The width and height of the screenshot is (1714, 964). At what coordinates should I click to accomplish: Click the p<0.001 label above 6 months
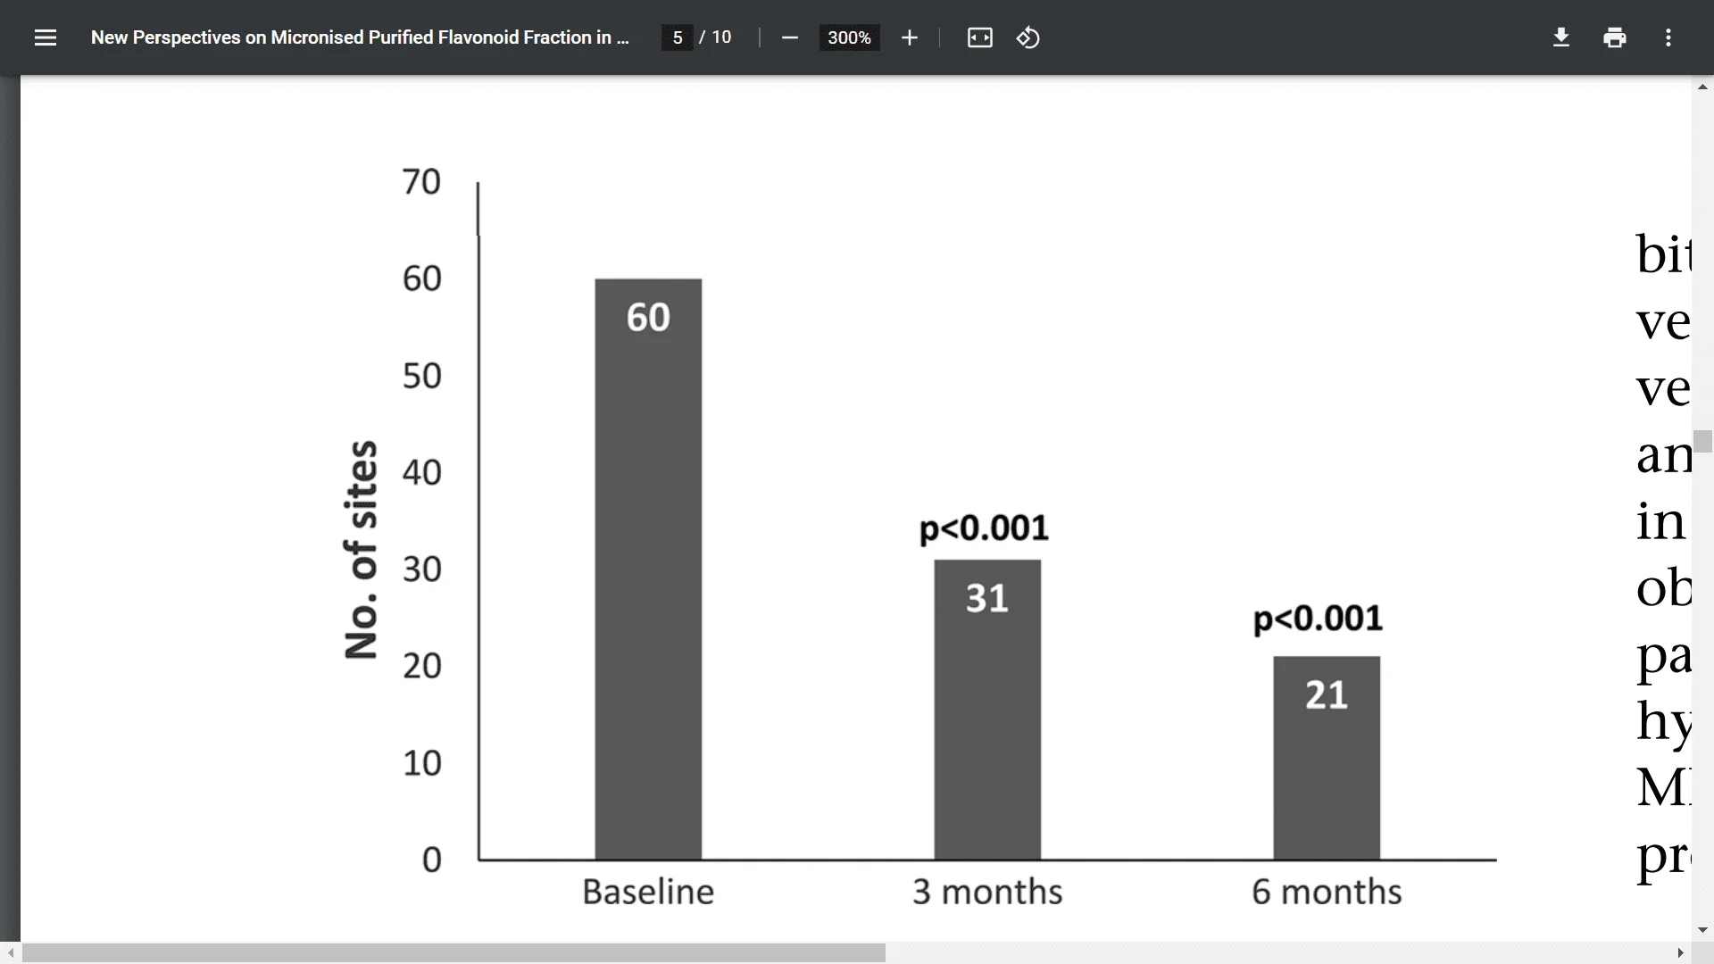click(x=1318, y=619)
